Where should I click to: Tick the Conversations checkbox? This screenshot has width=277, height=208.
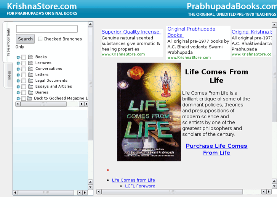[x=24, y=69]
